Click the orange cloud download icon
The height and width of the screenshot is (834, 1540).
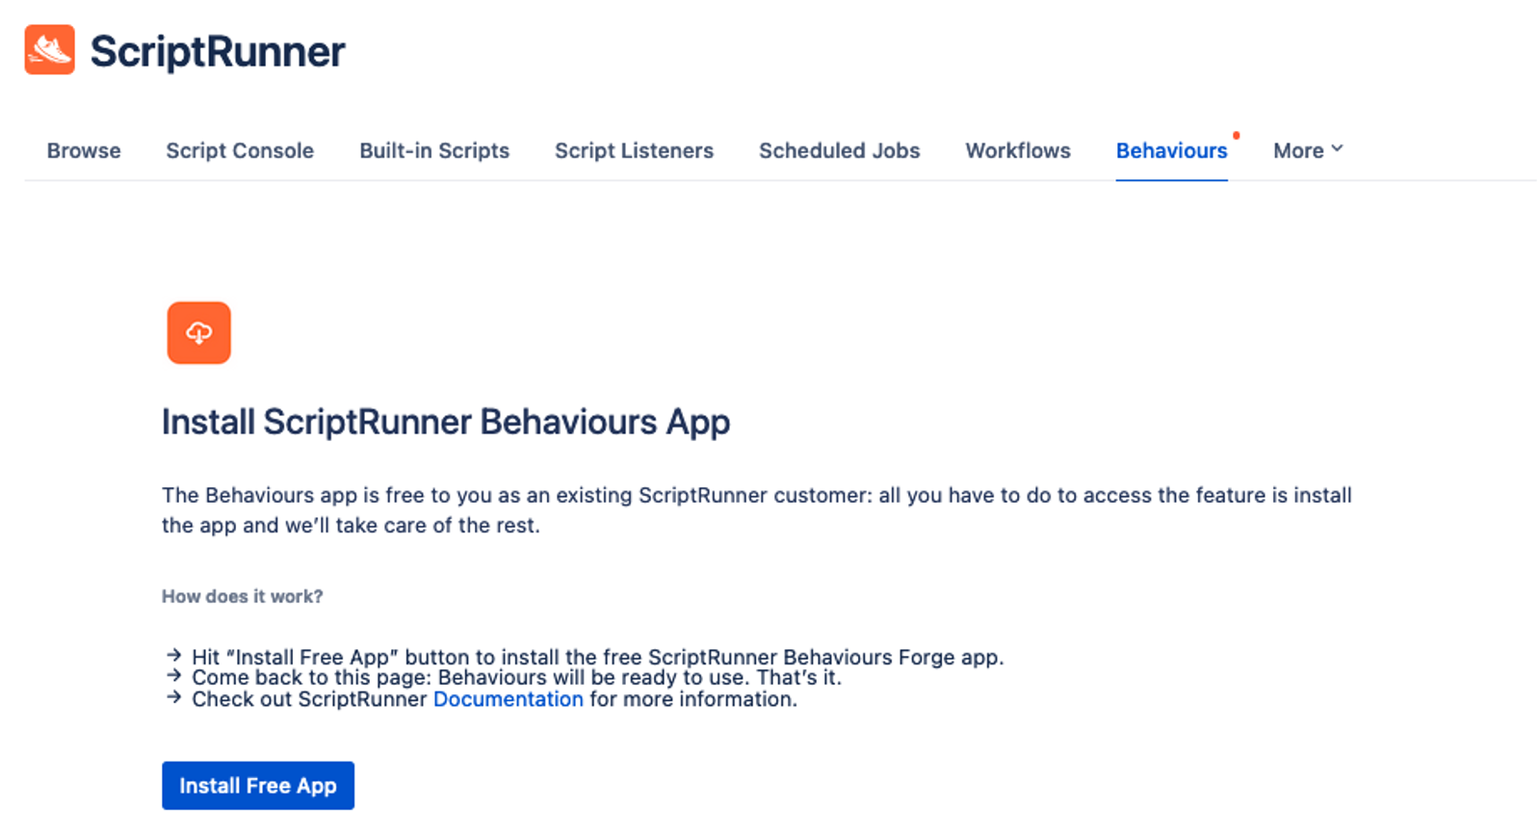pos(198,333)
